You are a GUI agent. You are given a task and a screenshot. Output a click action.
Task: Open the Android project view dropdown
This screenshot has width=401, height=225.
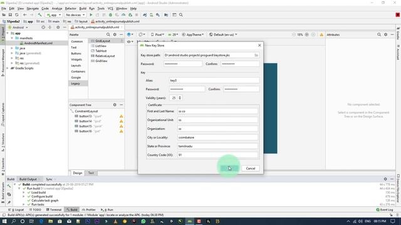click(18, 27)
